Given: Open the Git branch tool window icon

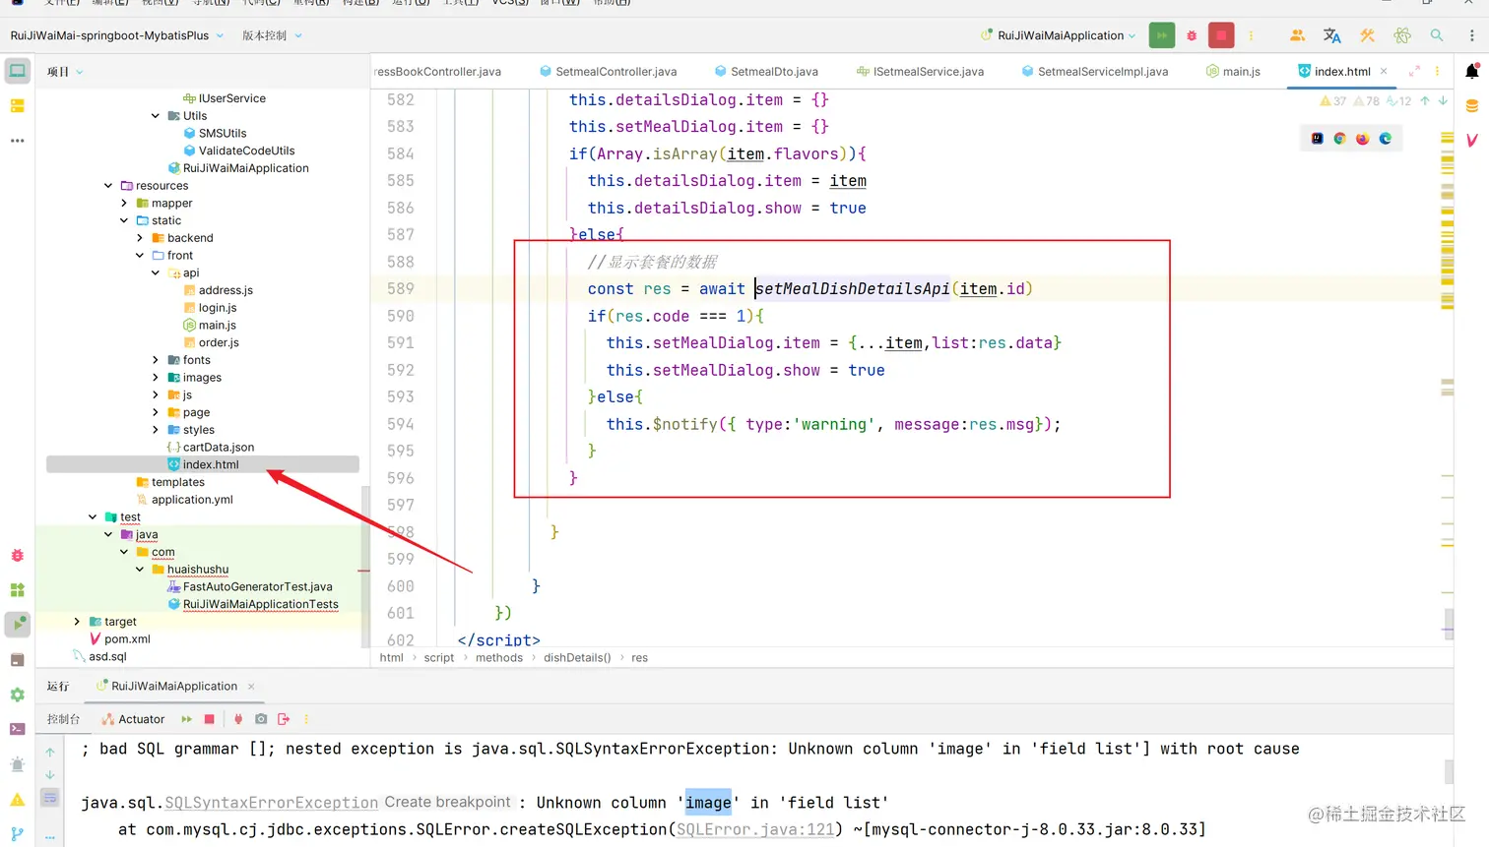Looking at the screenshot, I should 18,833.
